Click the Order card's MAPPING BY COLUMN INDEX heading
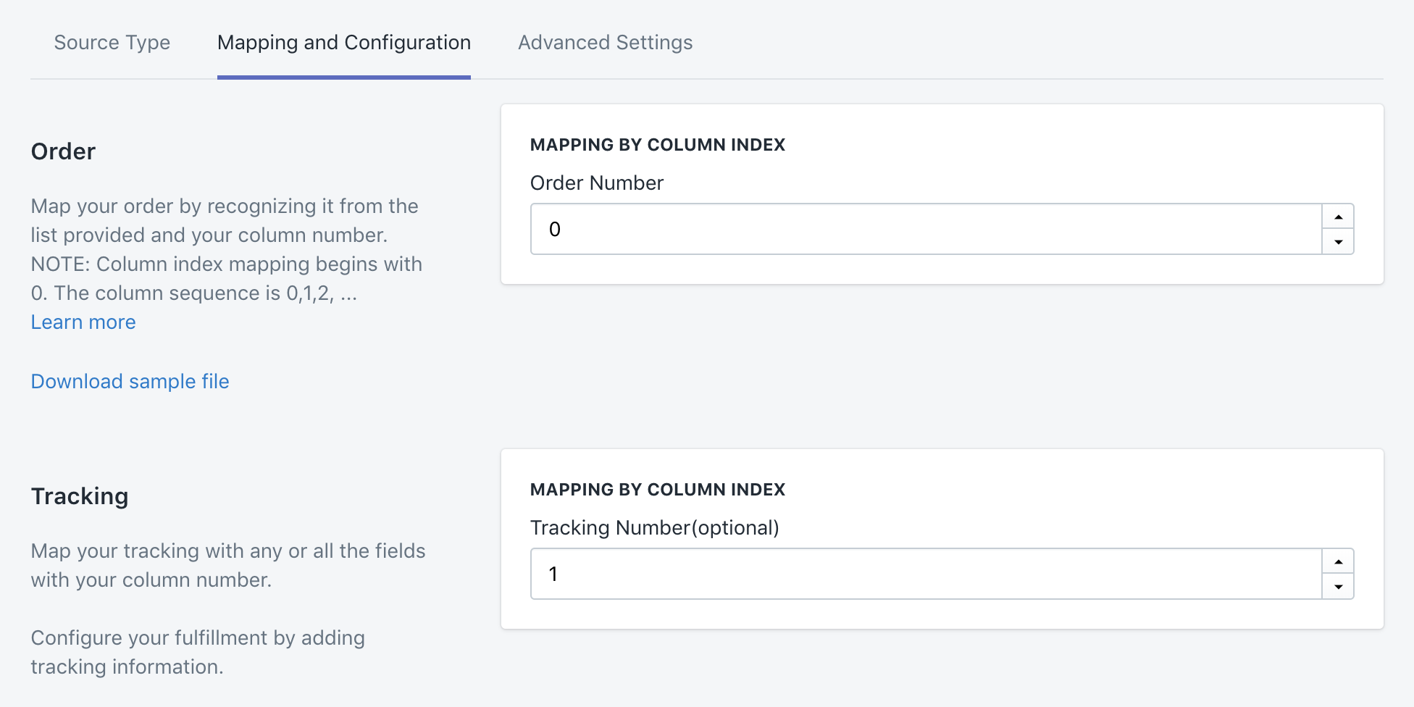The width and height of the screenshot is (1414, 707). point(658,145)
